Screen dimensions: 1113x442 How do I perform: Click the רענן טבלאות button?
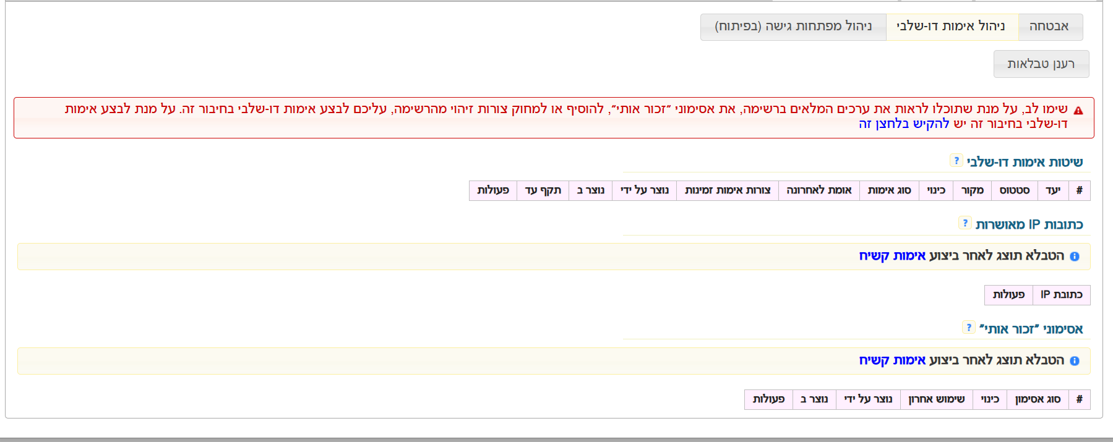click(1041, 64)
